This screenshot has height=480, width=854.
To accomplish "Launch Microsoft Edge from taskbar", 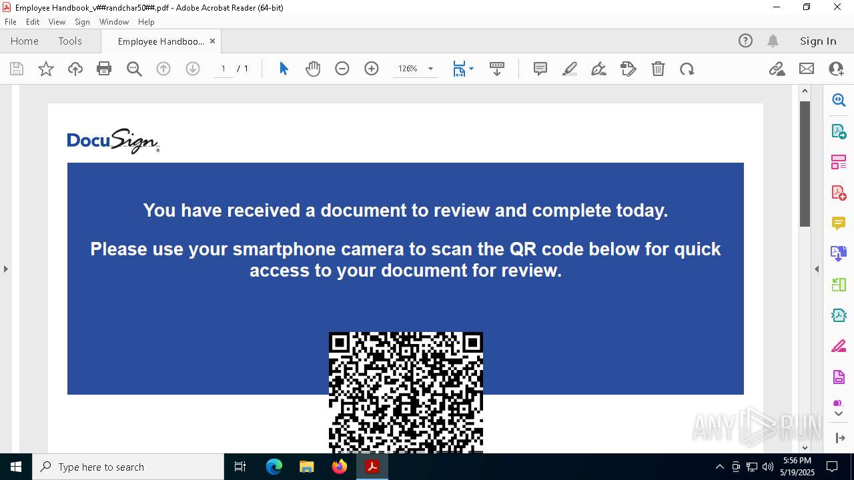I will click(274, 467).
